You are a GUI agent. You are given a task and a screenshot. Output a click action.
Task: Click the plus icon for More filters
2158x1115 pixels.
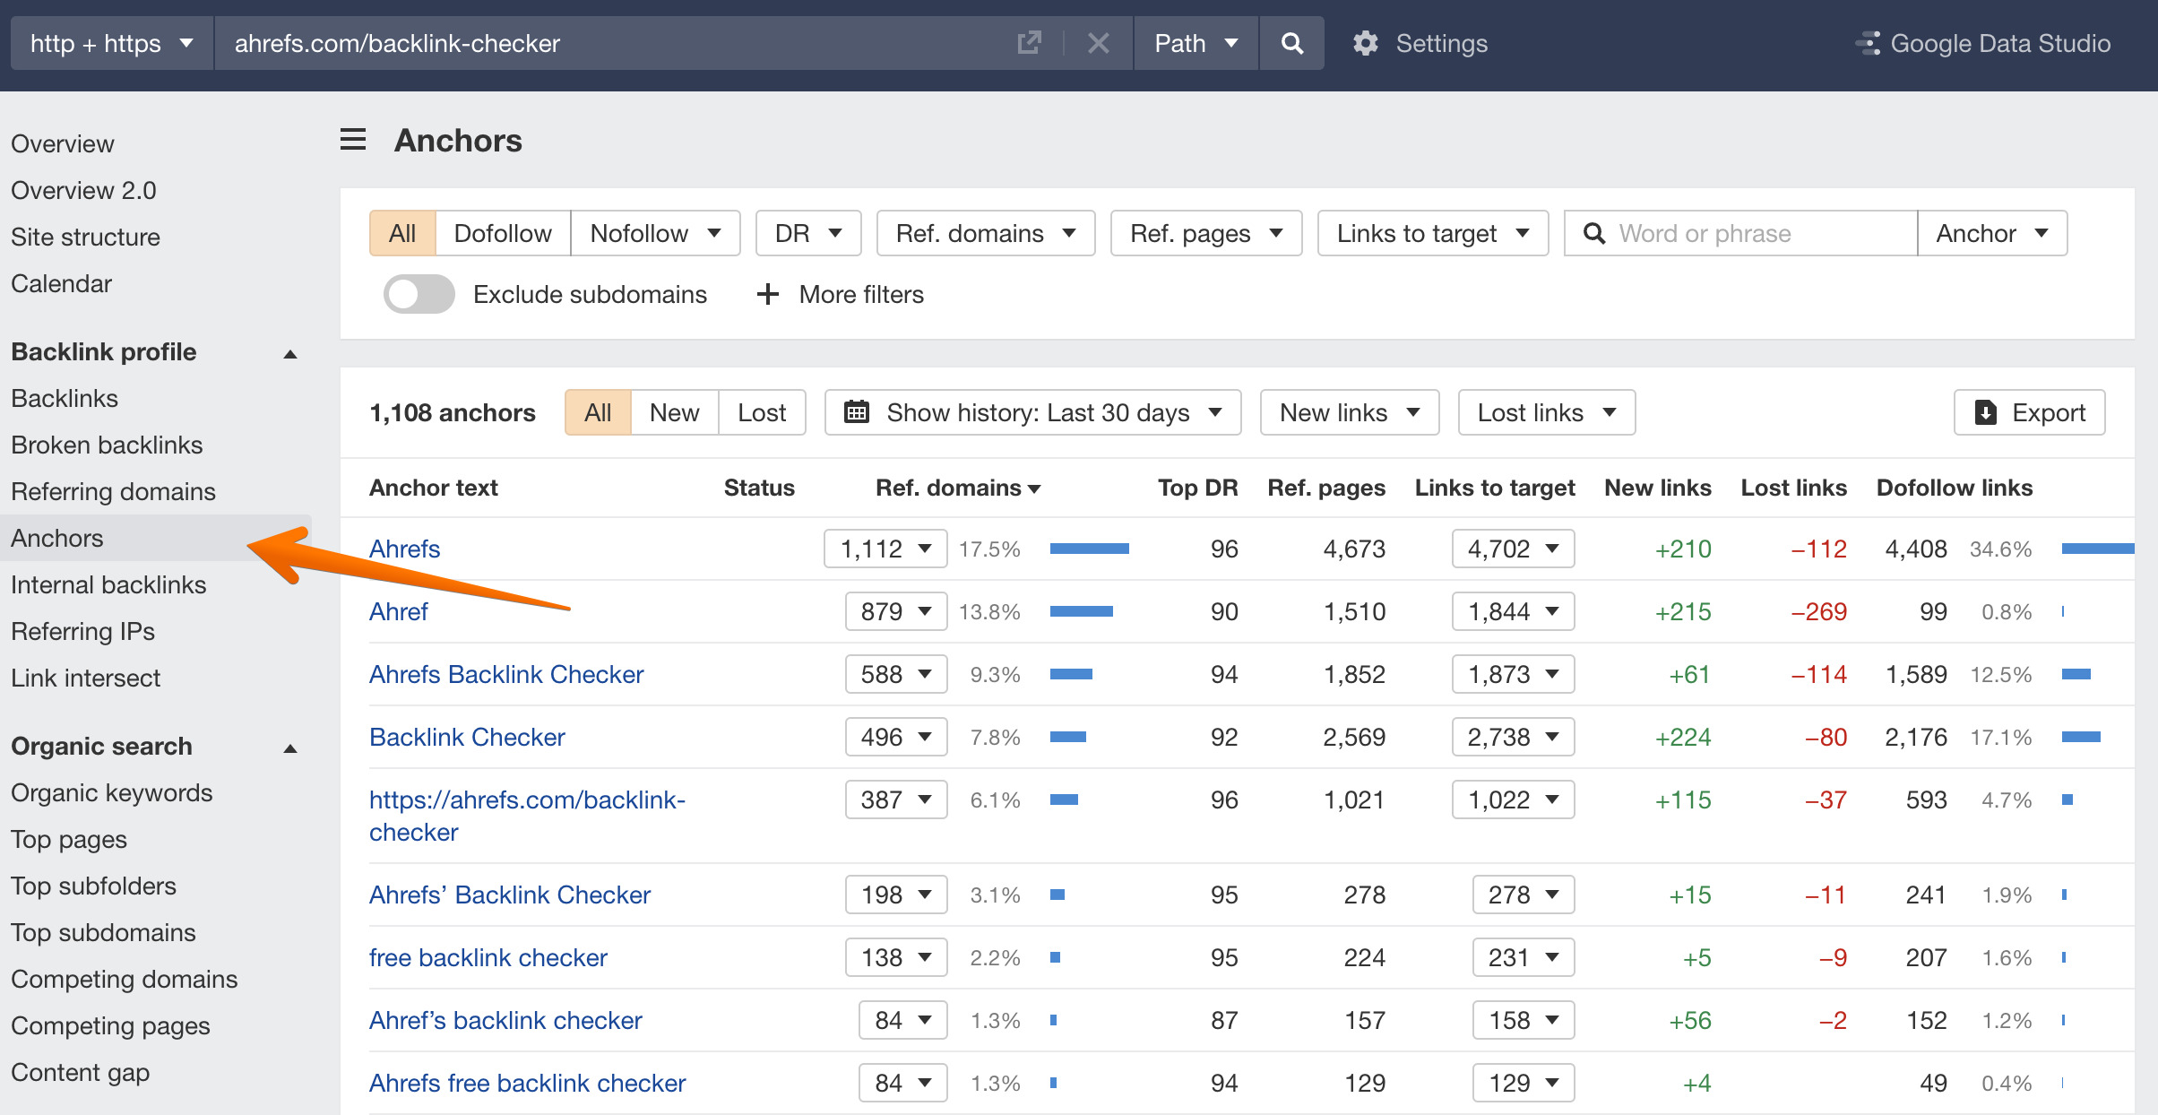767,294
